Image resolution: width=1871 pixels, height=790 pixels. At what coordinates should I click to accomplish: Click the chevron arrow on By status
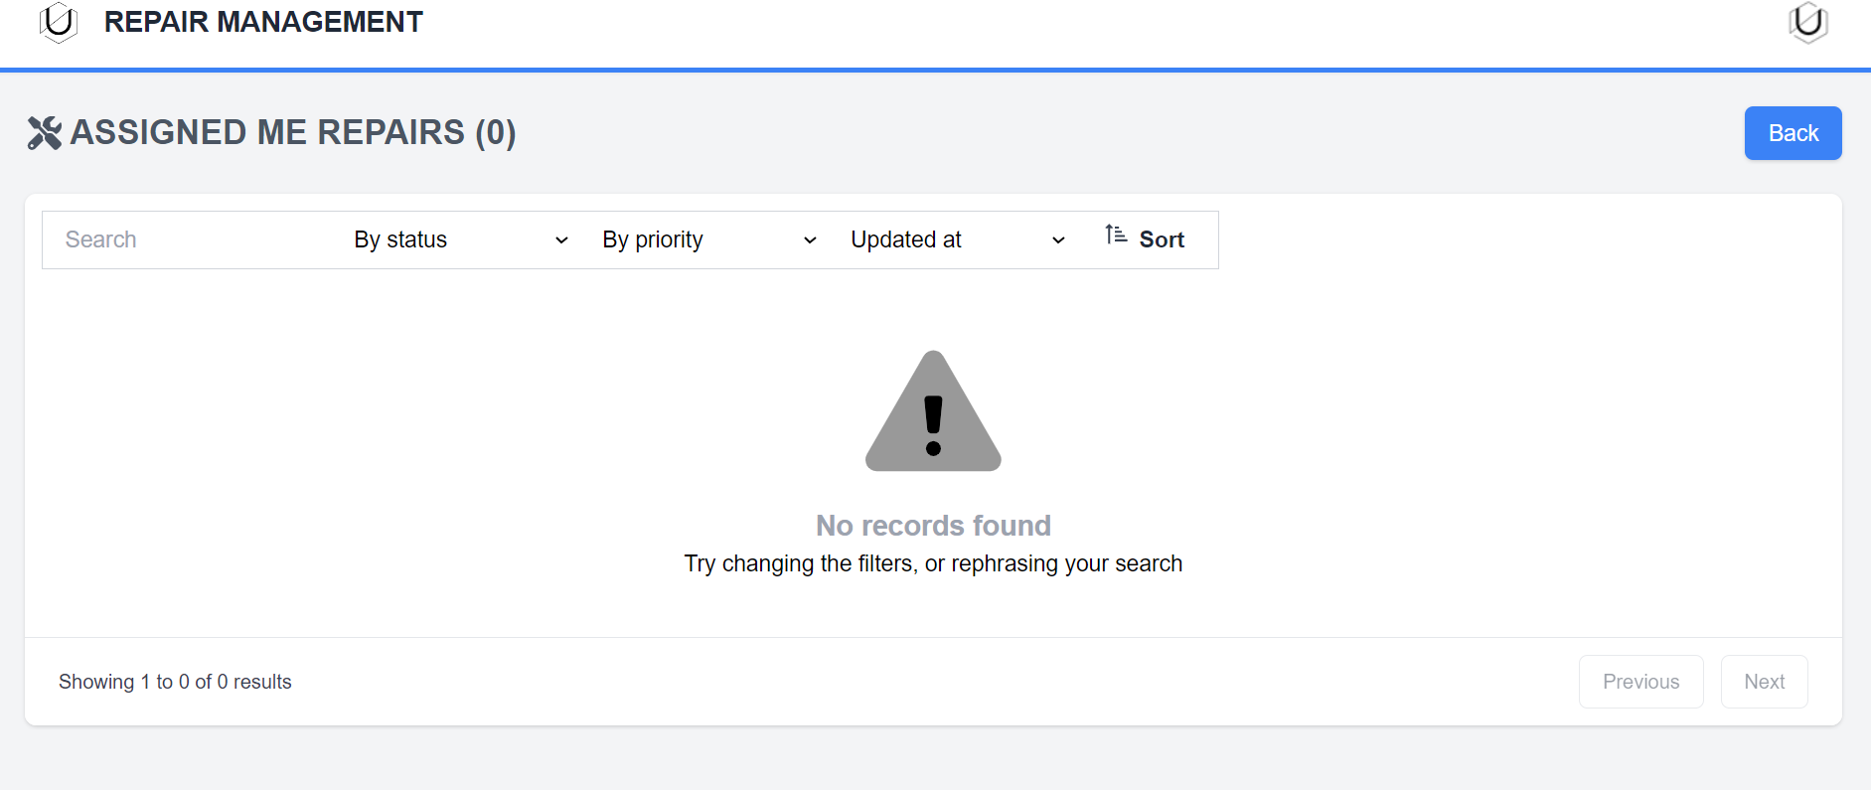click(561, 240)
